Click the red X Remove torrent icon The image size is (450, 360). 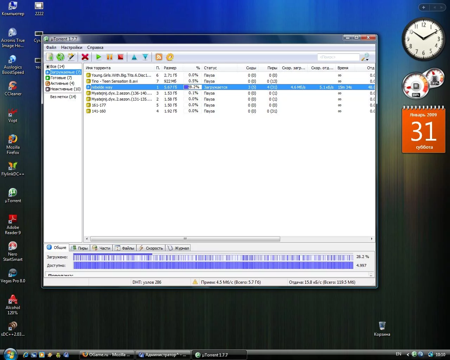85,57
